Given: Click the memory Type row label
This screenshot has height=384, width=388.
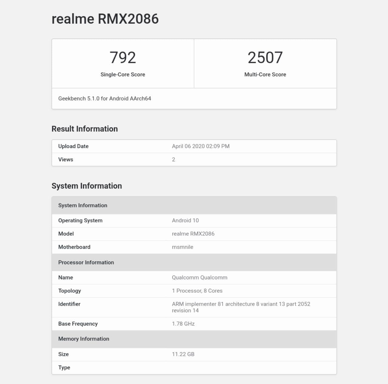Looking at the screenshot, I should tap(64, 368).
